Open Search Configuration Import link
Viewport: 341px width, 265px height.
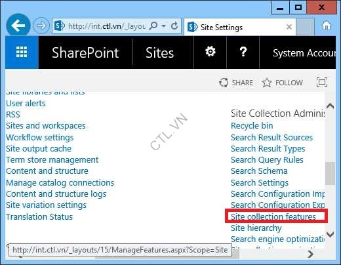point(277,194)
